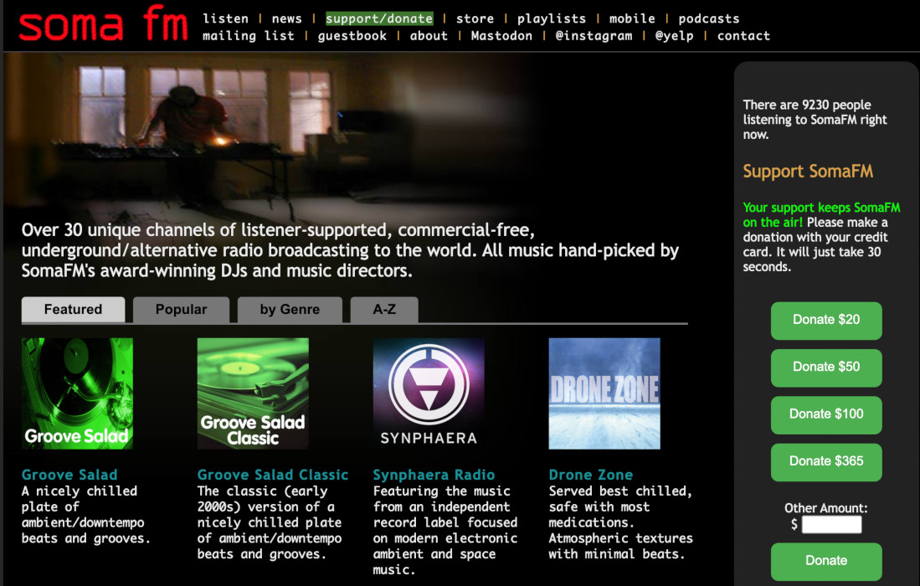Click inside the Other Amount input field
Viewport: 920px width, 586px height.
click(830, 524)
